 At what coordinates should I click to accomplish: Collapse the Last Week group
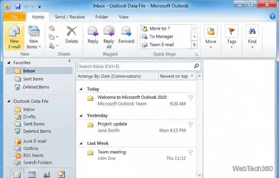point(81,143)
